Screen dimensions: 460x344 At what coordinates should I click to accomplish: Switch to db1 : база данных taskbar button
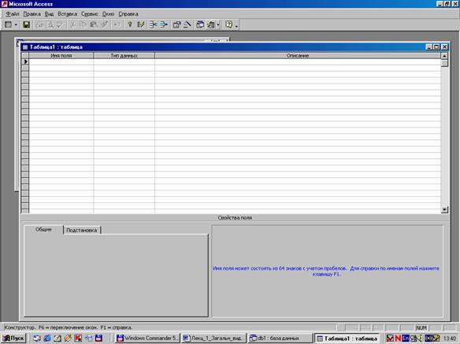point(280,338)
